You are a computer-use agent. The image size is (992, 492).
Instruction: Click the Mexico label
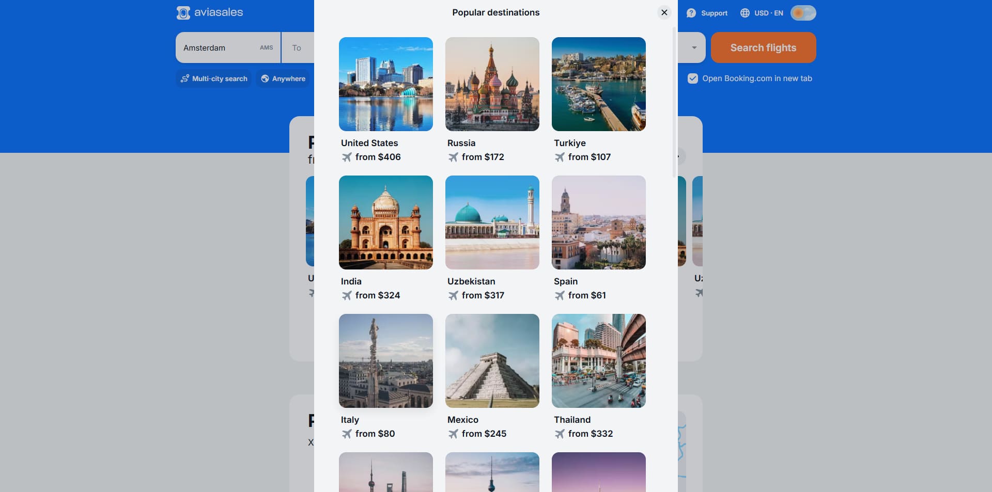pos(463,420)
